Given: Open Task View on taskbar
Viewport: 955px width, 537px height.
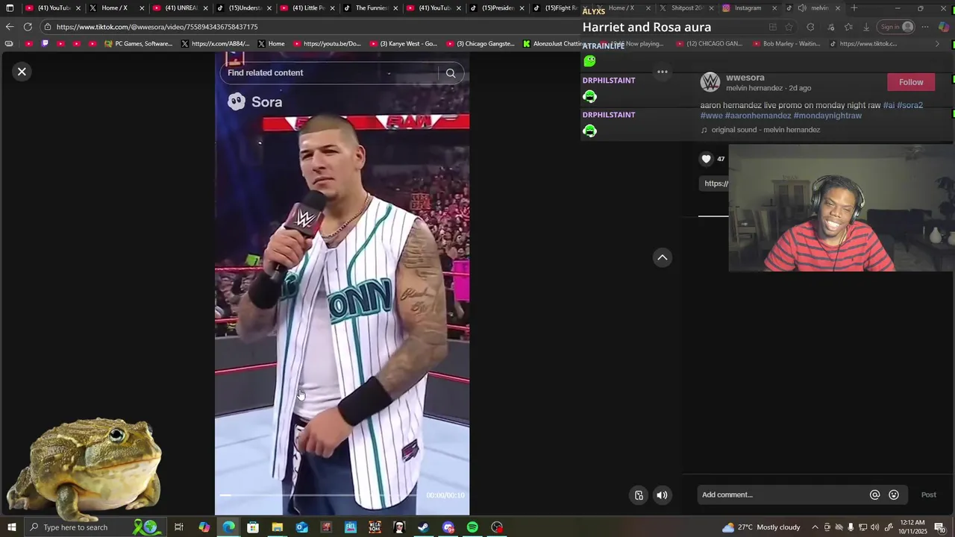Looking at the screenshot, I should tap(179, 527).
